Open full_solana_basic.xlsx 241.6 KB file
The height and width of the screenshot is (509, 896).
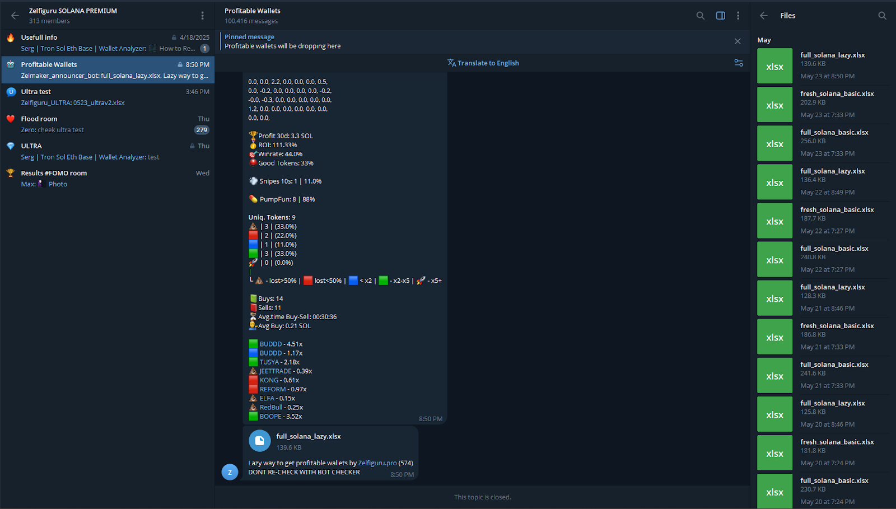pyautogui.click(x=822, y=375)
